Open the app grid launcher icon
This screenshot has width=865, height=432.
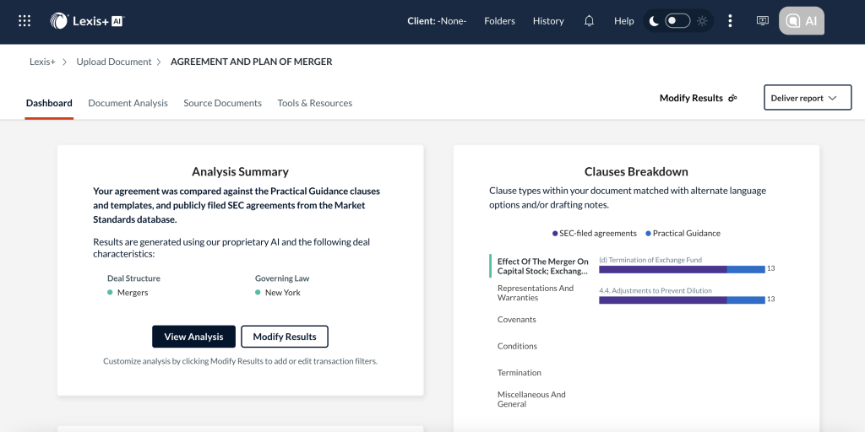(x=24, y=21)
